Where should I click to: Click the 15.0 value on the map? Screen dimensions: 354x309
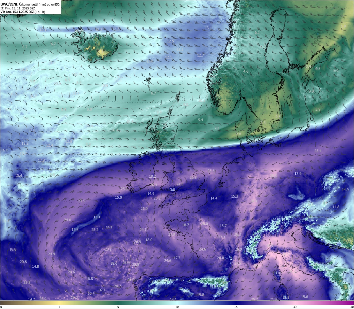[118, 198]
